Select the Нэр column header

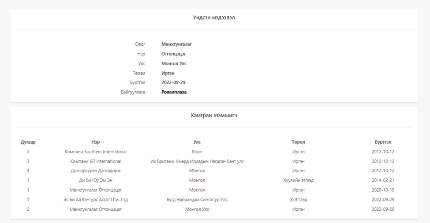[x=95, y=142]
